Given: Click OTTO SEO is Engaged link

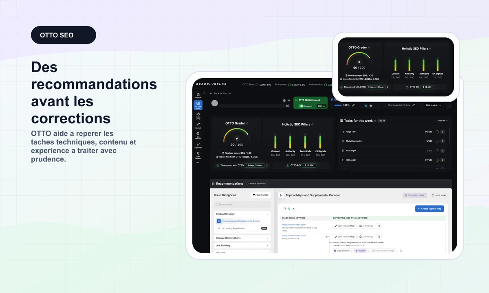Looking at the screenshot, I should pos(309,100).
